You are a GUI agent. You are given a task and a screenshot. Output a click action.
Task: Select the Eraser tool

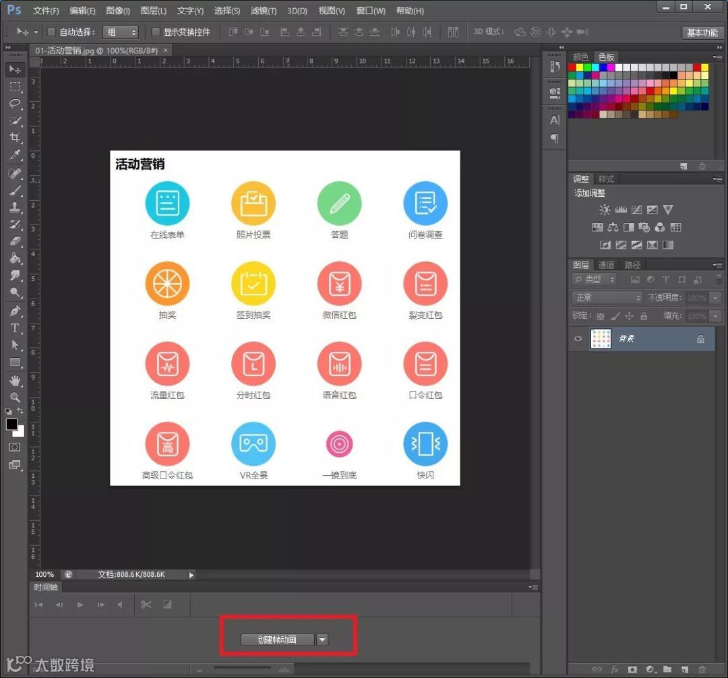15,241
